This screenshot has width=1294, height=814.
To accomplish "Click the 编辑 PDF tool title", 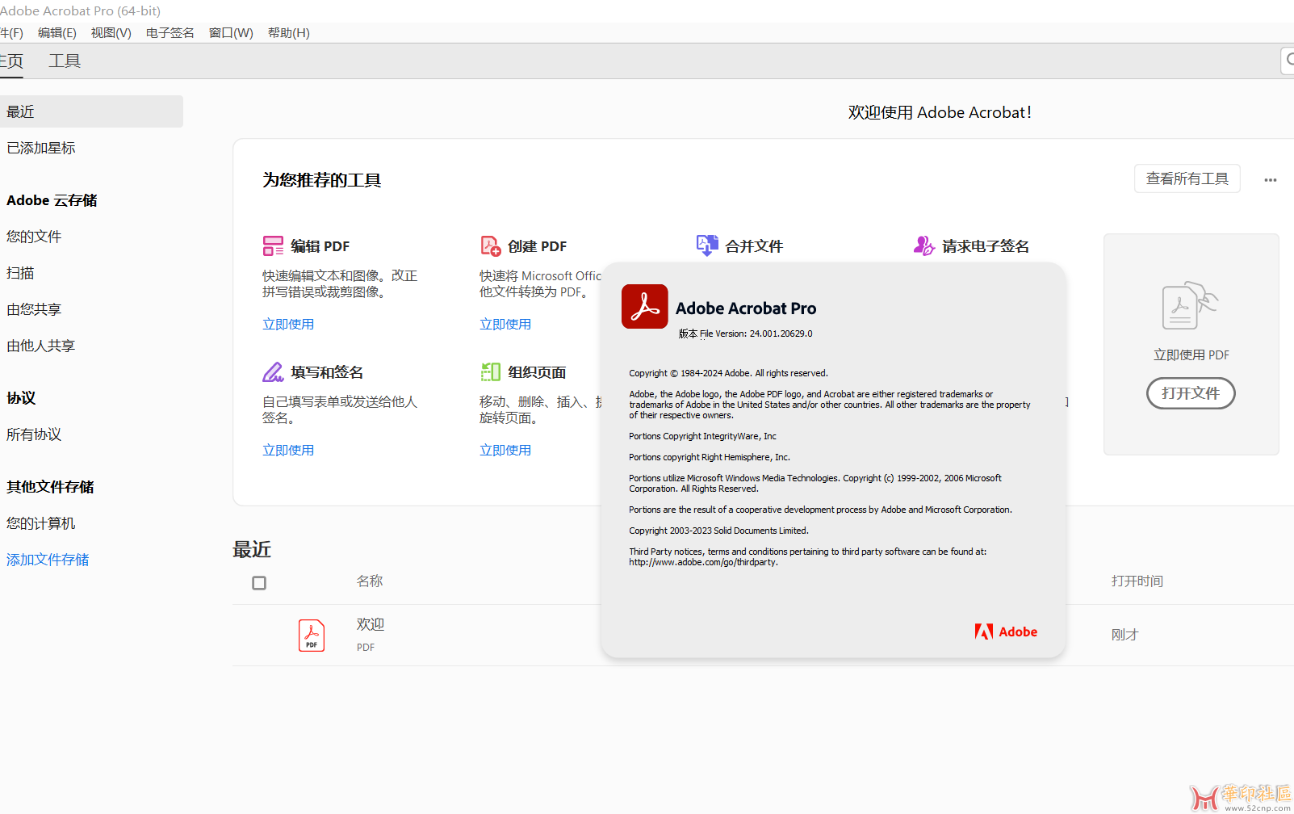I will pyautogui.click(x=320, y=246).
